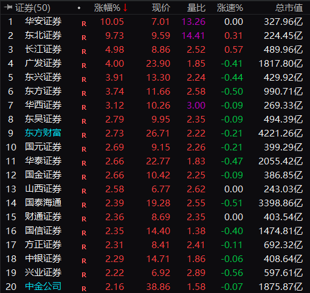Click the small dot marker in header
Image resolution: width=310 pixels, height=293 pixels.
(79, 8)
